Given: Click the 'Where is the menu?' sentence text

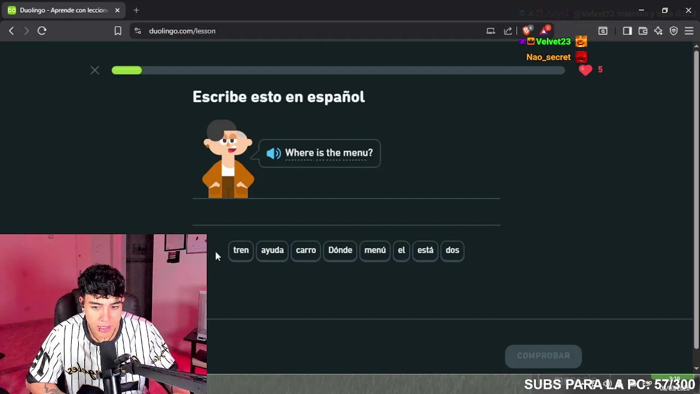Looking at the screenshot, I should 329,153.
